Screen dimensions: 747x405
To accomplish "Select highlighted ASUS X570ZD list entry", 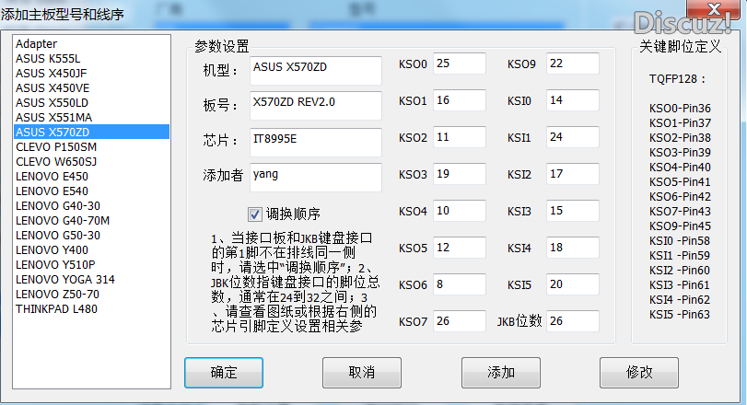I will coord(91,132).
